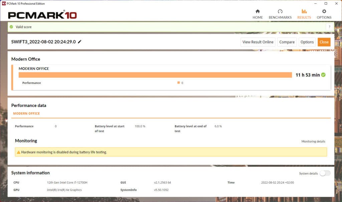342x202 pixels.
Task: Click the help question mark in Valid score bar
Action: click(329, 27)
